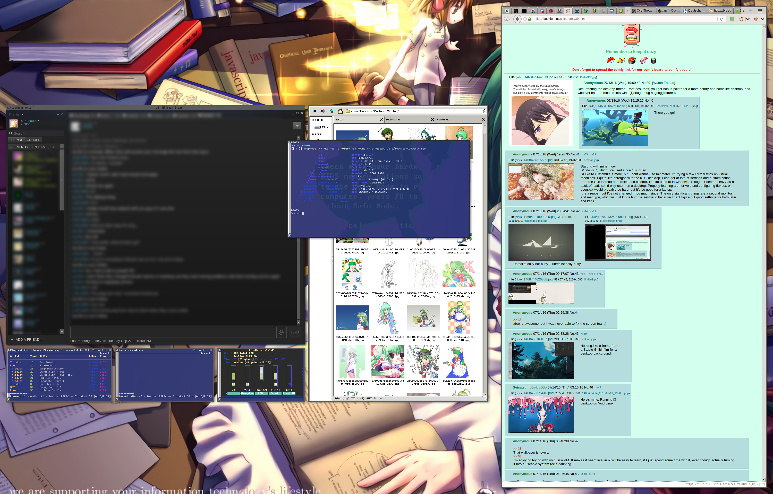773x494 pixels.
Task: Click the Steam friends Search field
Action: tap(35, 134)
